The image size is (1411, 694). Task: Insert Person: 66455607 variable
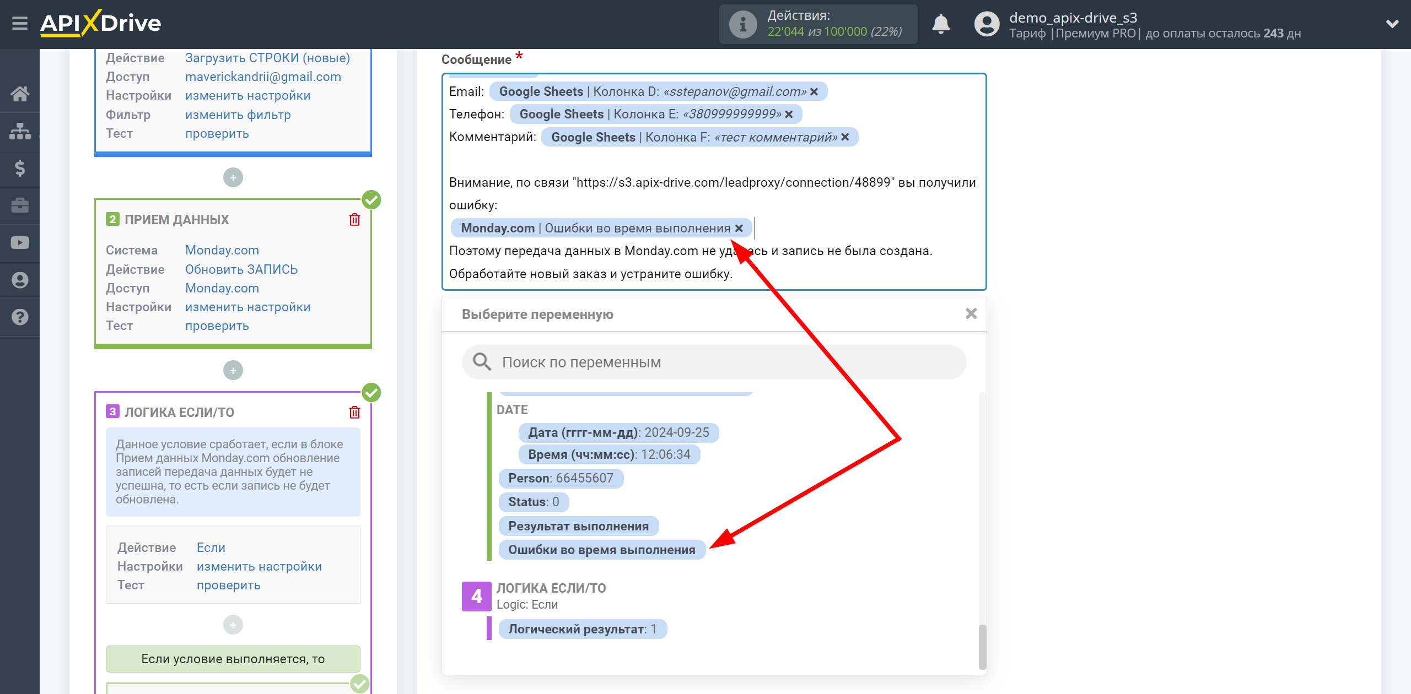(561, 478)
